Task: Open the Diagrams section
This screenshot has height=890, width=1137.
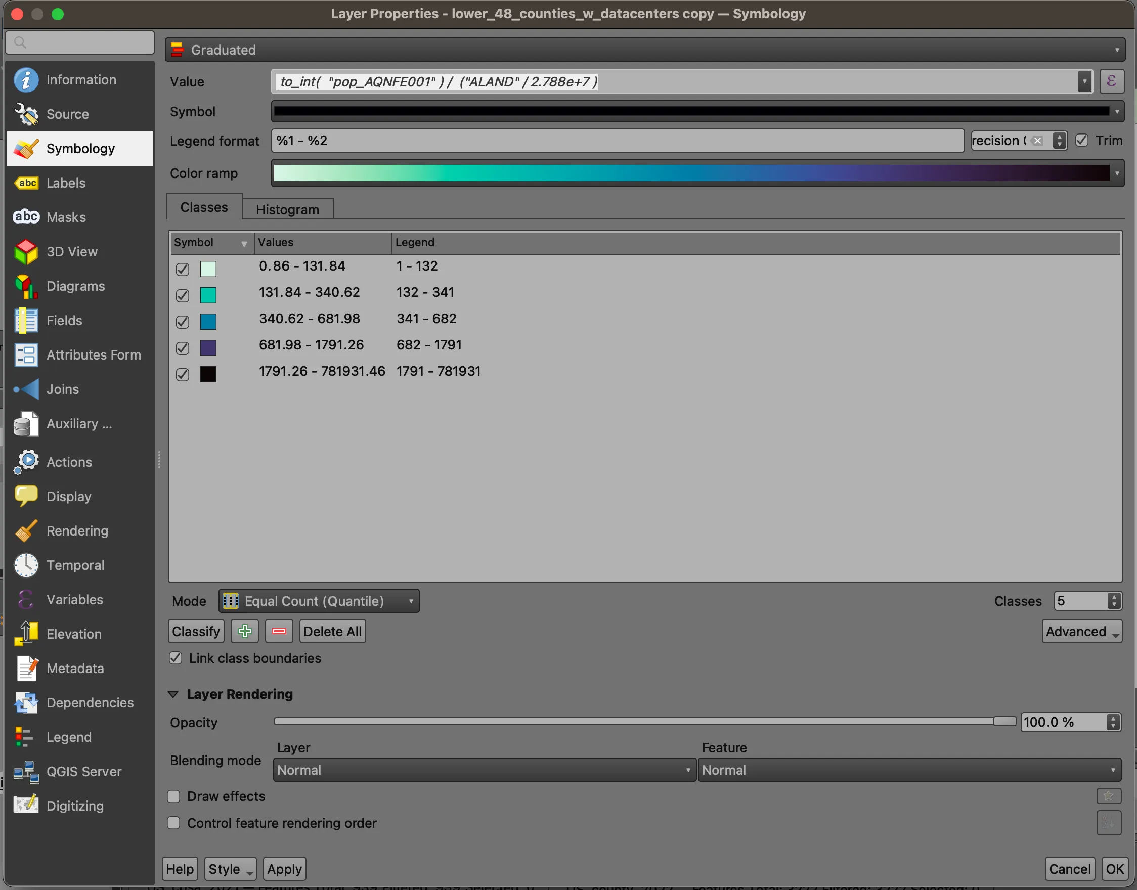Action: click(x=75, y=286)
